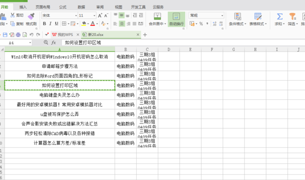
Task: Apply percent style %
Action: coord(201,24)
